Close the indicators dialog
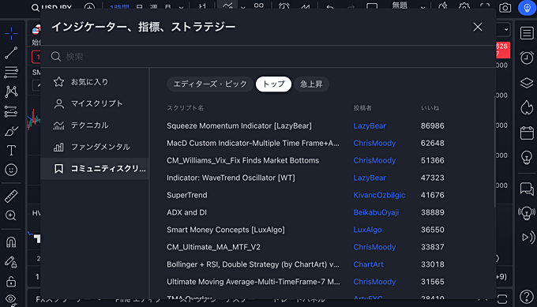This screenshot has height=307, width=537. point(478,27)
